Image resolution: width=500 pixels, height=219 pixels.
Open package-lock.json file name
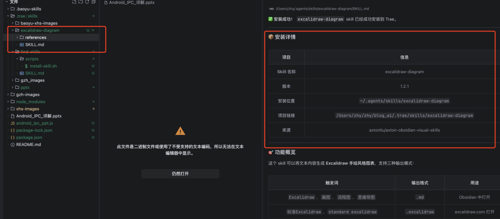(x=34, y=130)
